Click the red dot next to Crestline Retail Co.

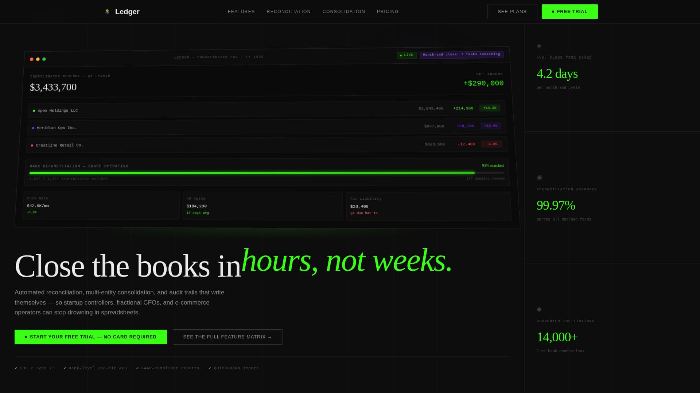(32, 146)
